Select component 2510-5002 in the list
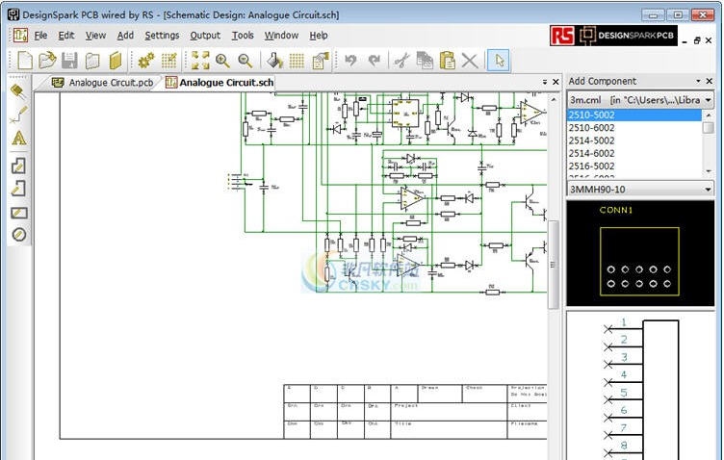 [633, 115]
